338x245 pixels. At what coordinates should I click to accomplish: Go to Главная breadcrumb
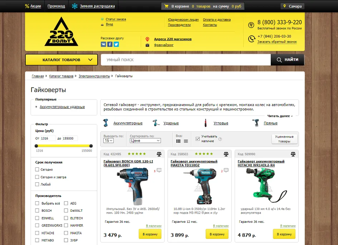(x=38, y=76)
